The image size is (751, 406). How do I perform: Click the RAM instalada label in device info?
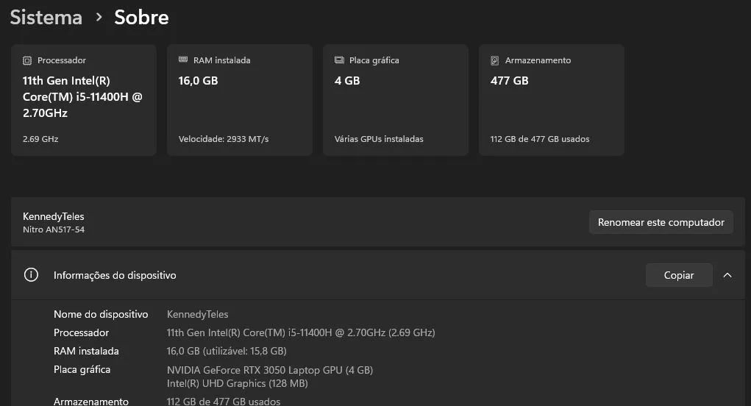86,351
